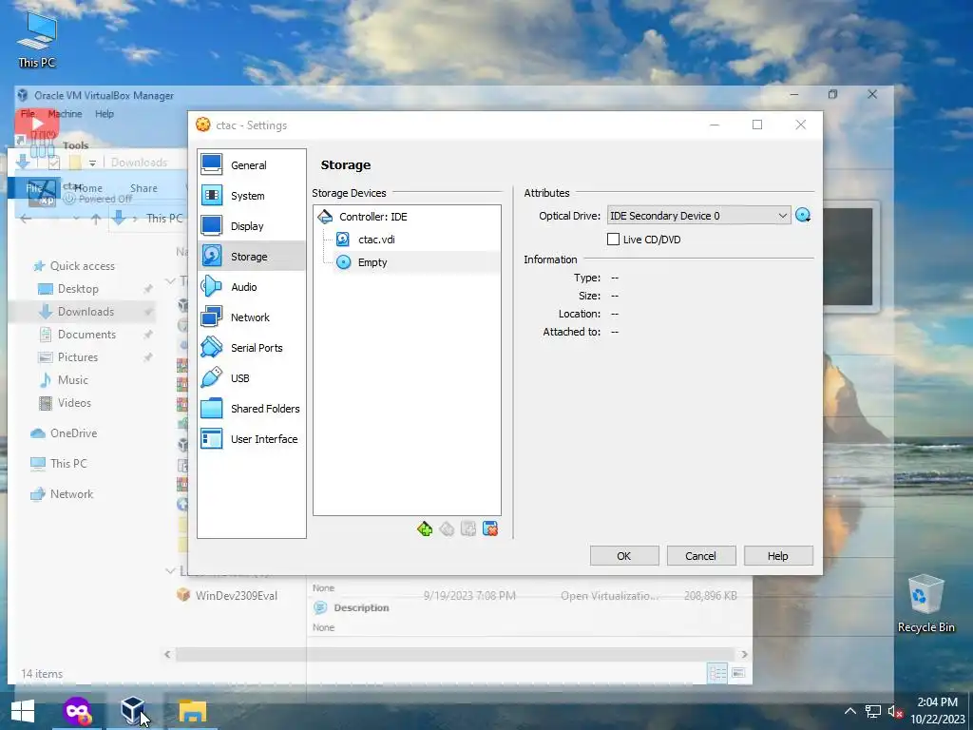Click Explorer horizontal scrollbar left arrow
This screenshot has width=973, height=730.
click(167, 654)
